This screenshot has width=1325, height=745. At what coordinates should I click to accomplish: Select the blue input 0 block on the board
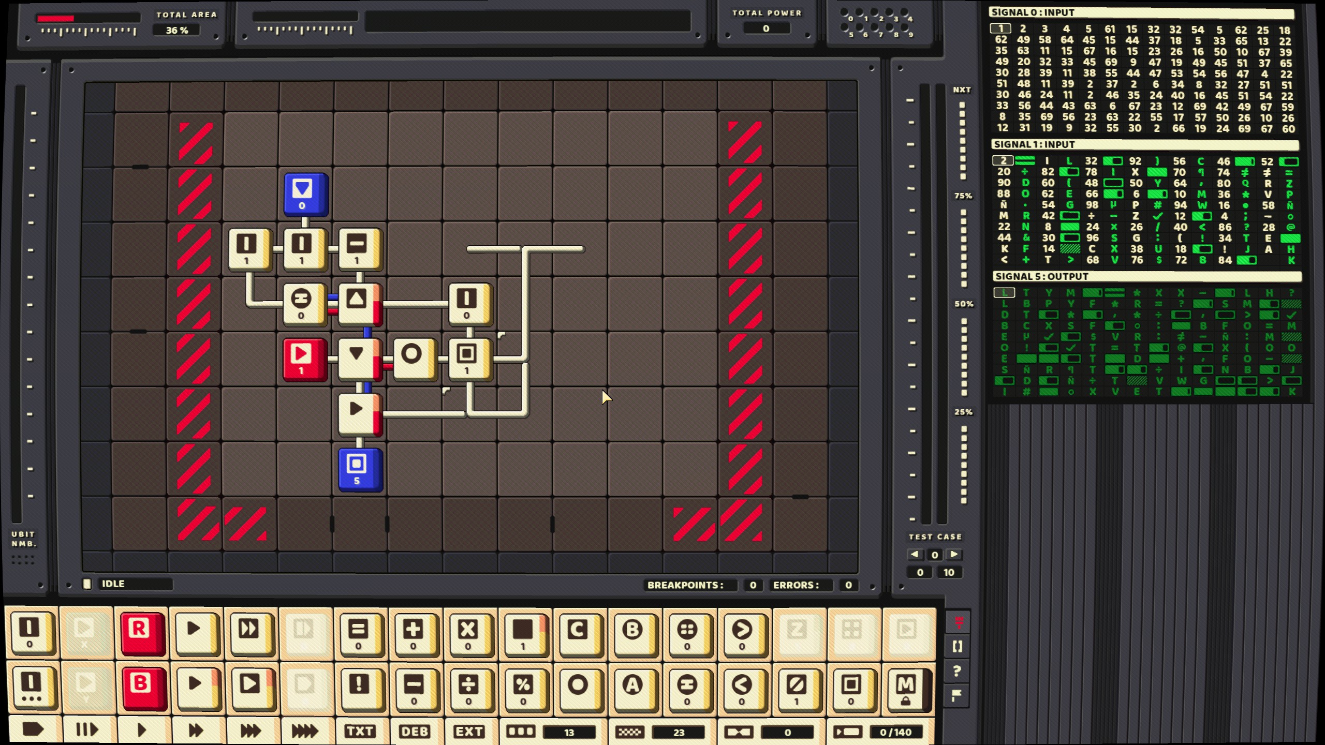point(306,195)
